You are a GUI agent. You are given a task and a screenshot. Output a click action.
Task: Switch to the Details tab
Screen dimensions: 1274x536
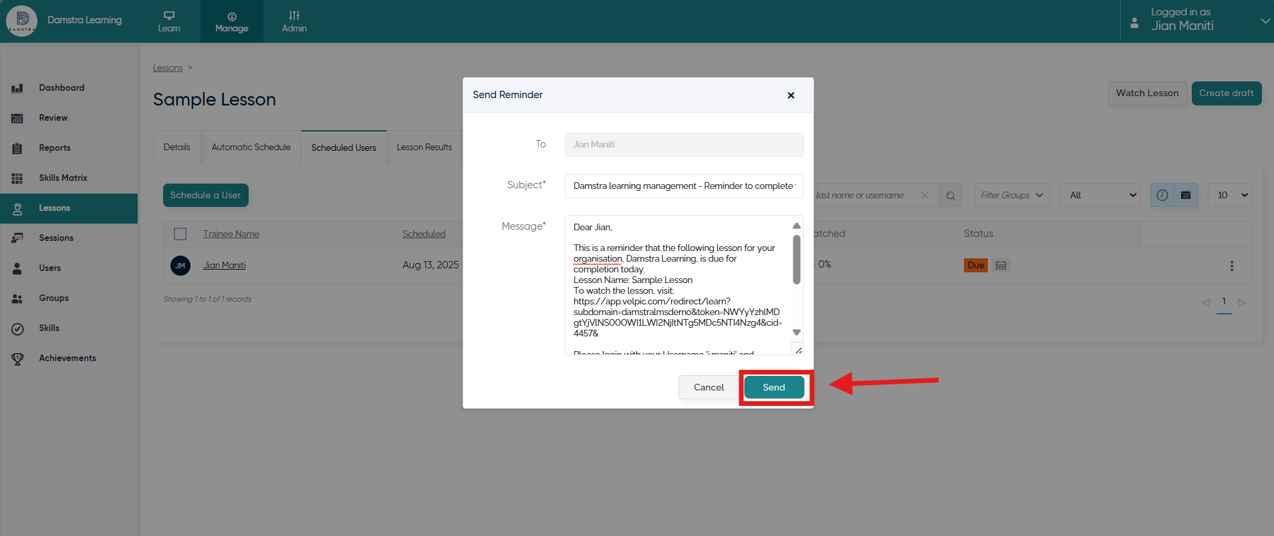click(177, 148)
